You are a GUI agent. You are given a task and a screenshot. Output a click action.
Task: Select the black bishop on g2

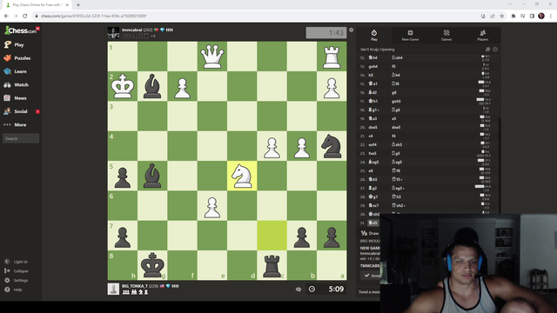tap(152, 86)
